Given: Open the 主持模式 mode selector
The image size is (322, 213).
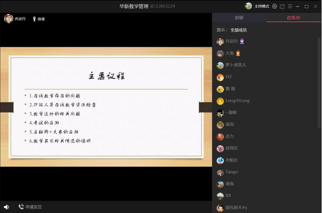Looking at the screenshot, I should (x=262, y=6).
